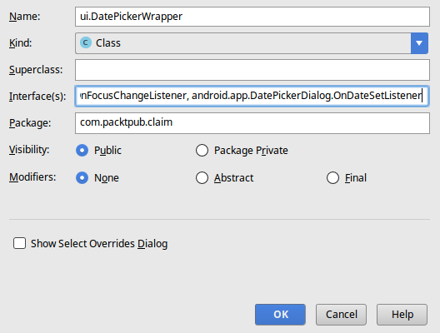440x333 pixels.
Task: Open the Kind dropdown arrow
Action: click(419, 43)
